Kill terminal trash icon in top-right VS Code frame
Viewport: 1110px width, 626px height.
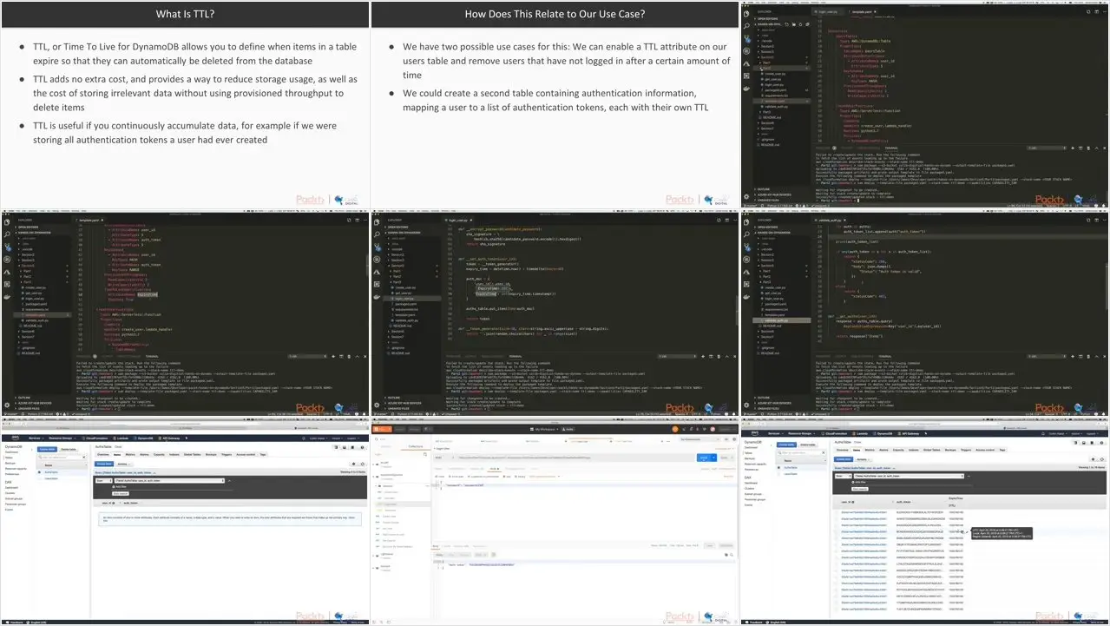tap(1088, 148)
